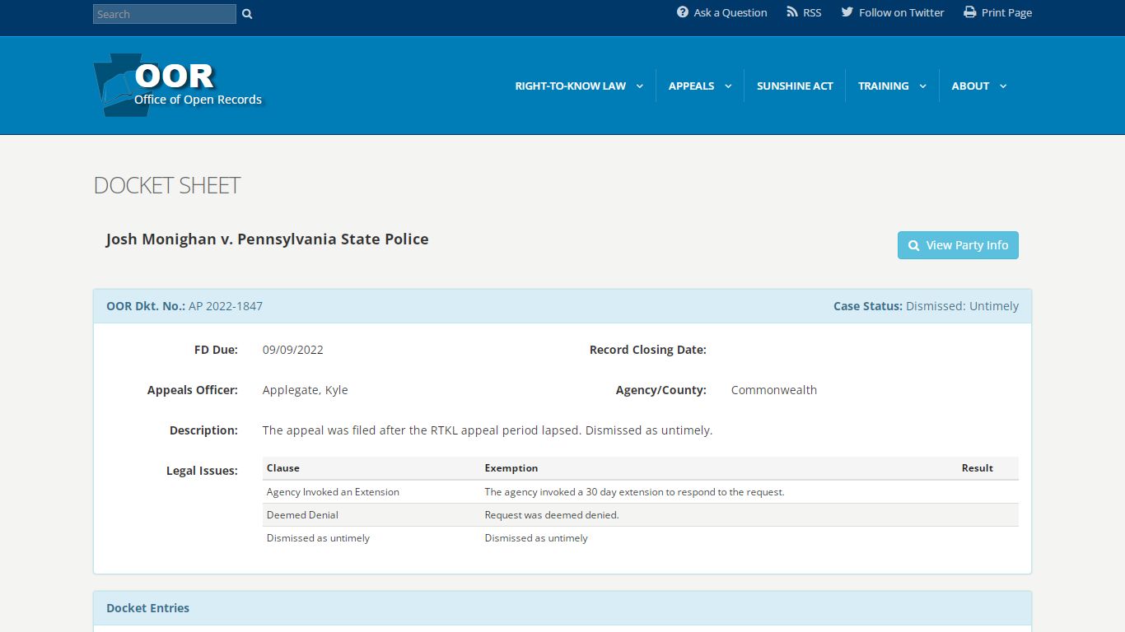
Task: Focus the Search input field
Action: tap(165, 14)
